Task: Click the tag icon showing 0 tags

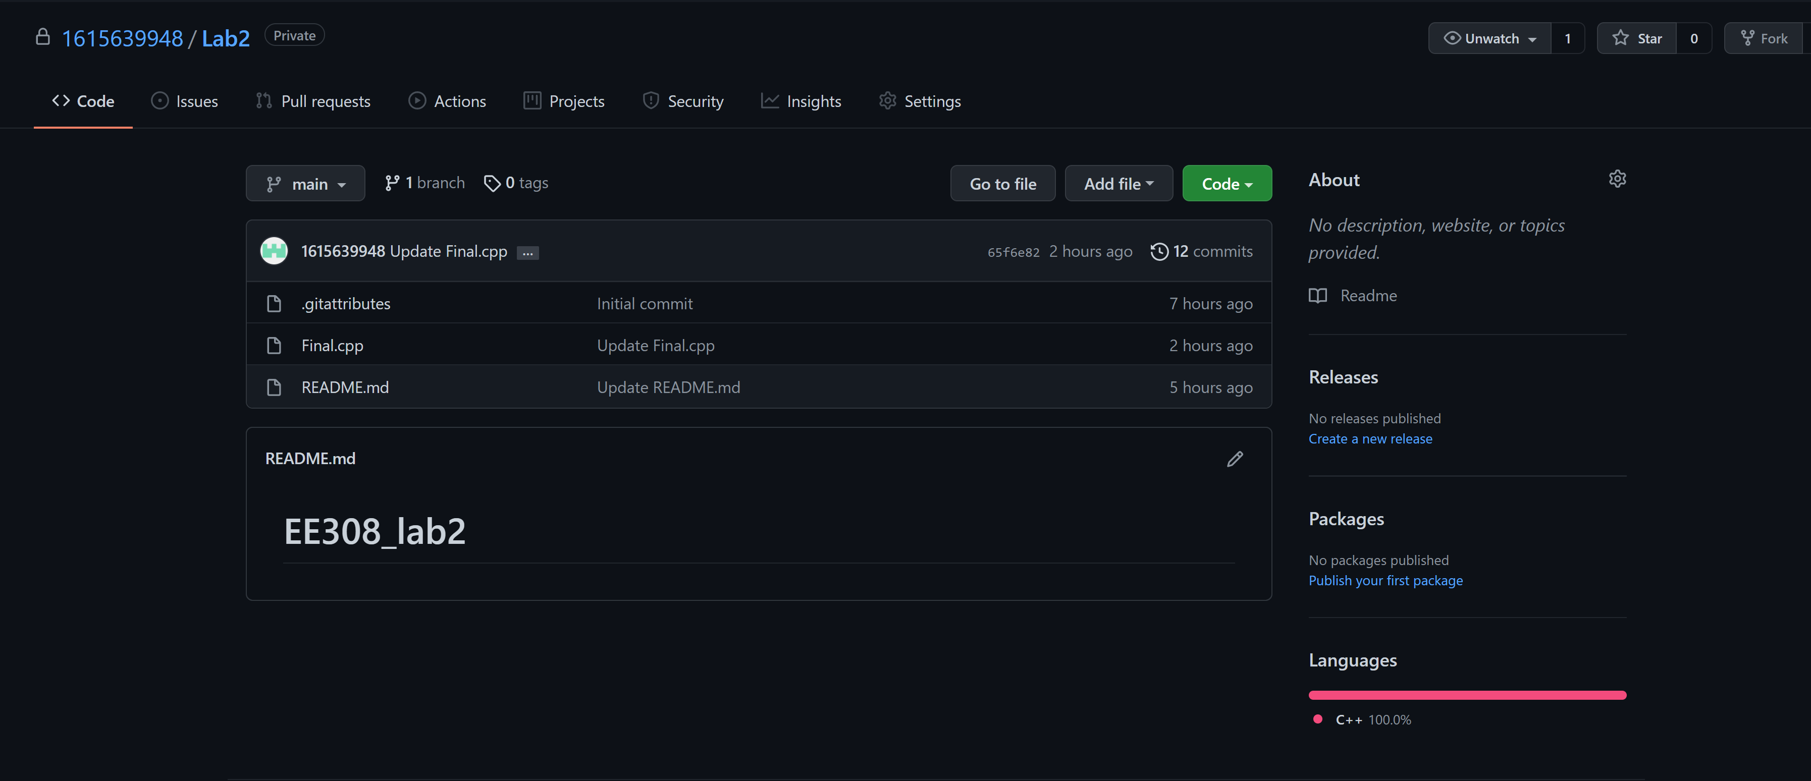Action: click(x=492, y=184)
